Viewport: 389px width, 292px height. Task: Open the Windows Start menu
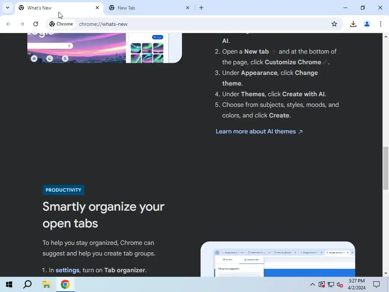pos(9,284)
